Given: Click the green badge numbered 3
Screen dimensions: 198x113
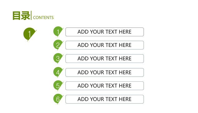Looking at the screenshot, I should click(58, 59).
